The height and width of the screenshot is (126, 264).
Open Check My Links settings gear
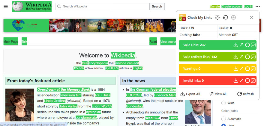(x=217, y=17)
